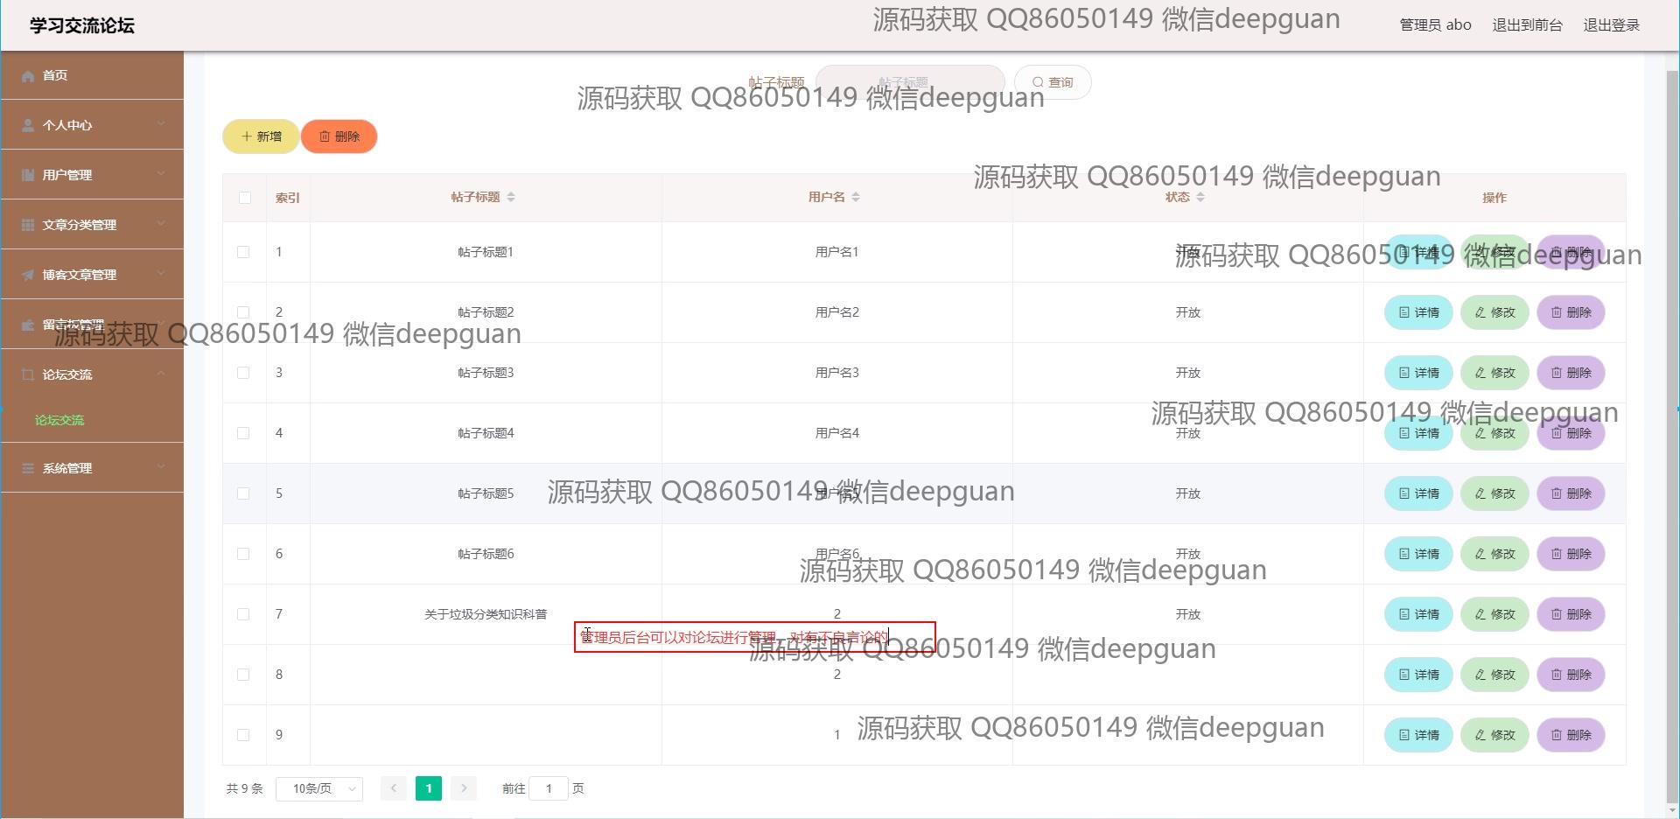This screenshot has width=1680, height=819.
Task: Tick the checkbox for row 帖子标题6
Action: pos(243,554)
